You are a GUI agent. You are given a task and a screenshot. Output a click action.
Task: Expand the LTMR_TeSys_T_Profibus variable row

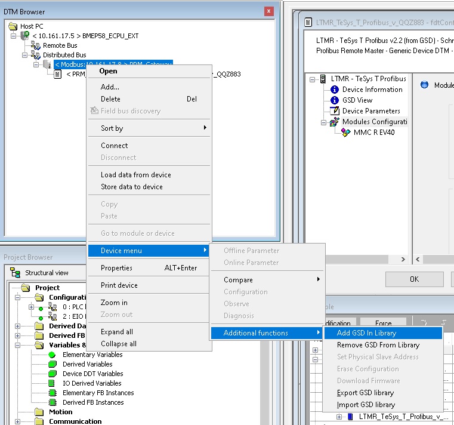pyautogui.click(x=339, y=417)
